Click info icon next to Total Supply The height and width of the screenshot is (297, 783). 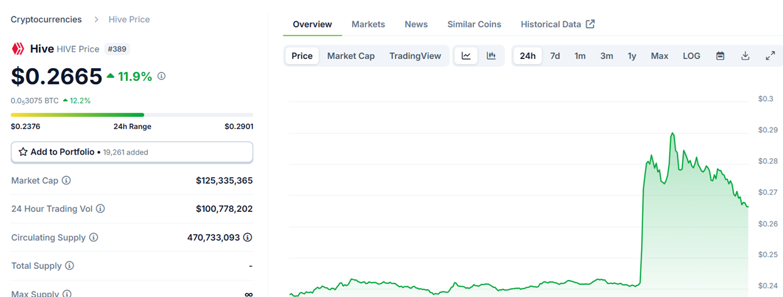click(69, 266)
